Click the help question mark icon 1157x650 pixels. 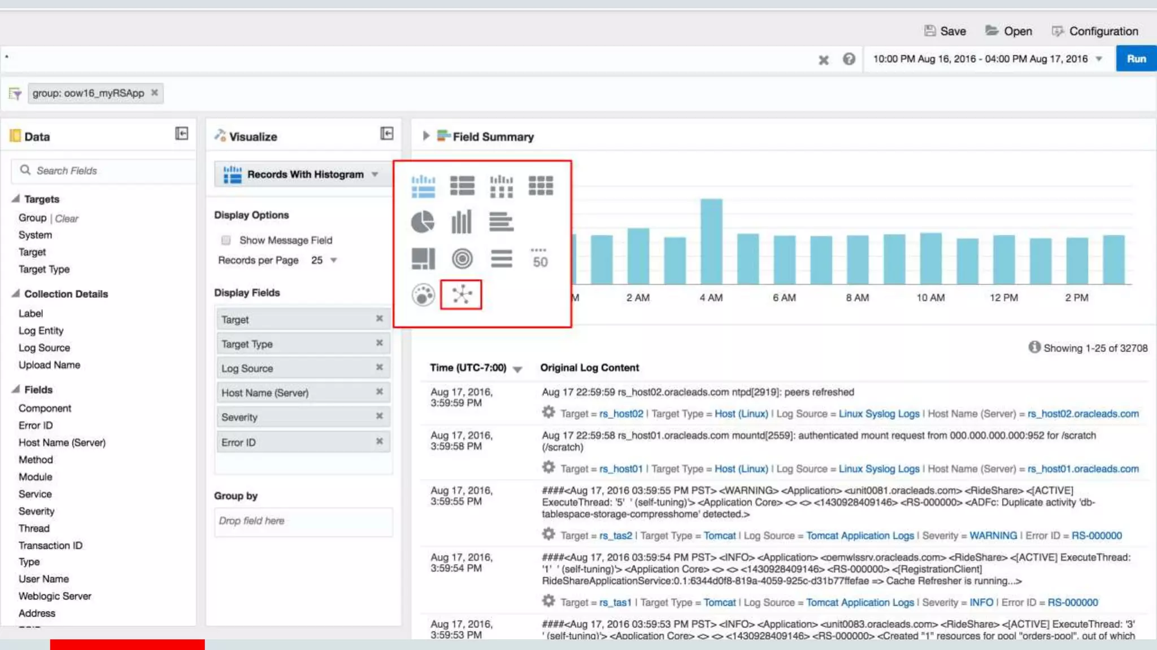click(x=849, y=59)
